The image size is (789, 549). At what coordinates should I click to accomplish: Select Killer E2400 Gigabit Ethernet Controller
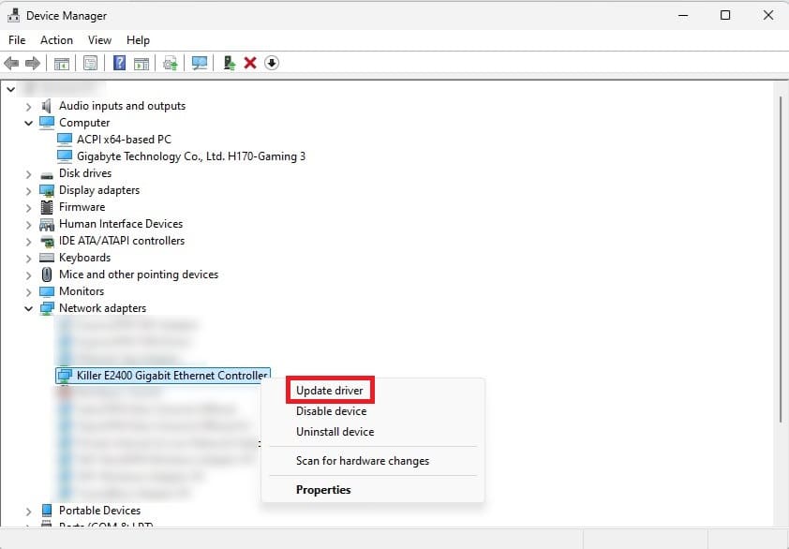point(163,376)
